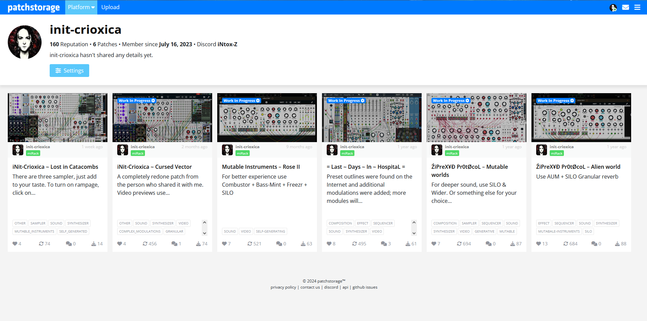Image resolution: width=647 pixels, height=321 pixels.
Task: Click the patchstorage logo
Action: coord(33,7)
